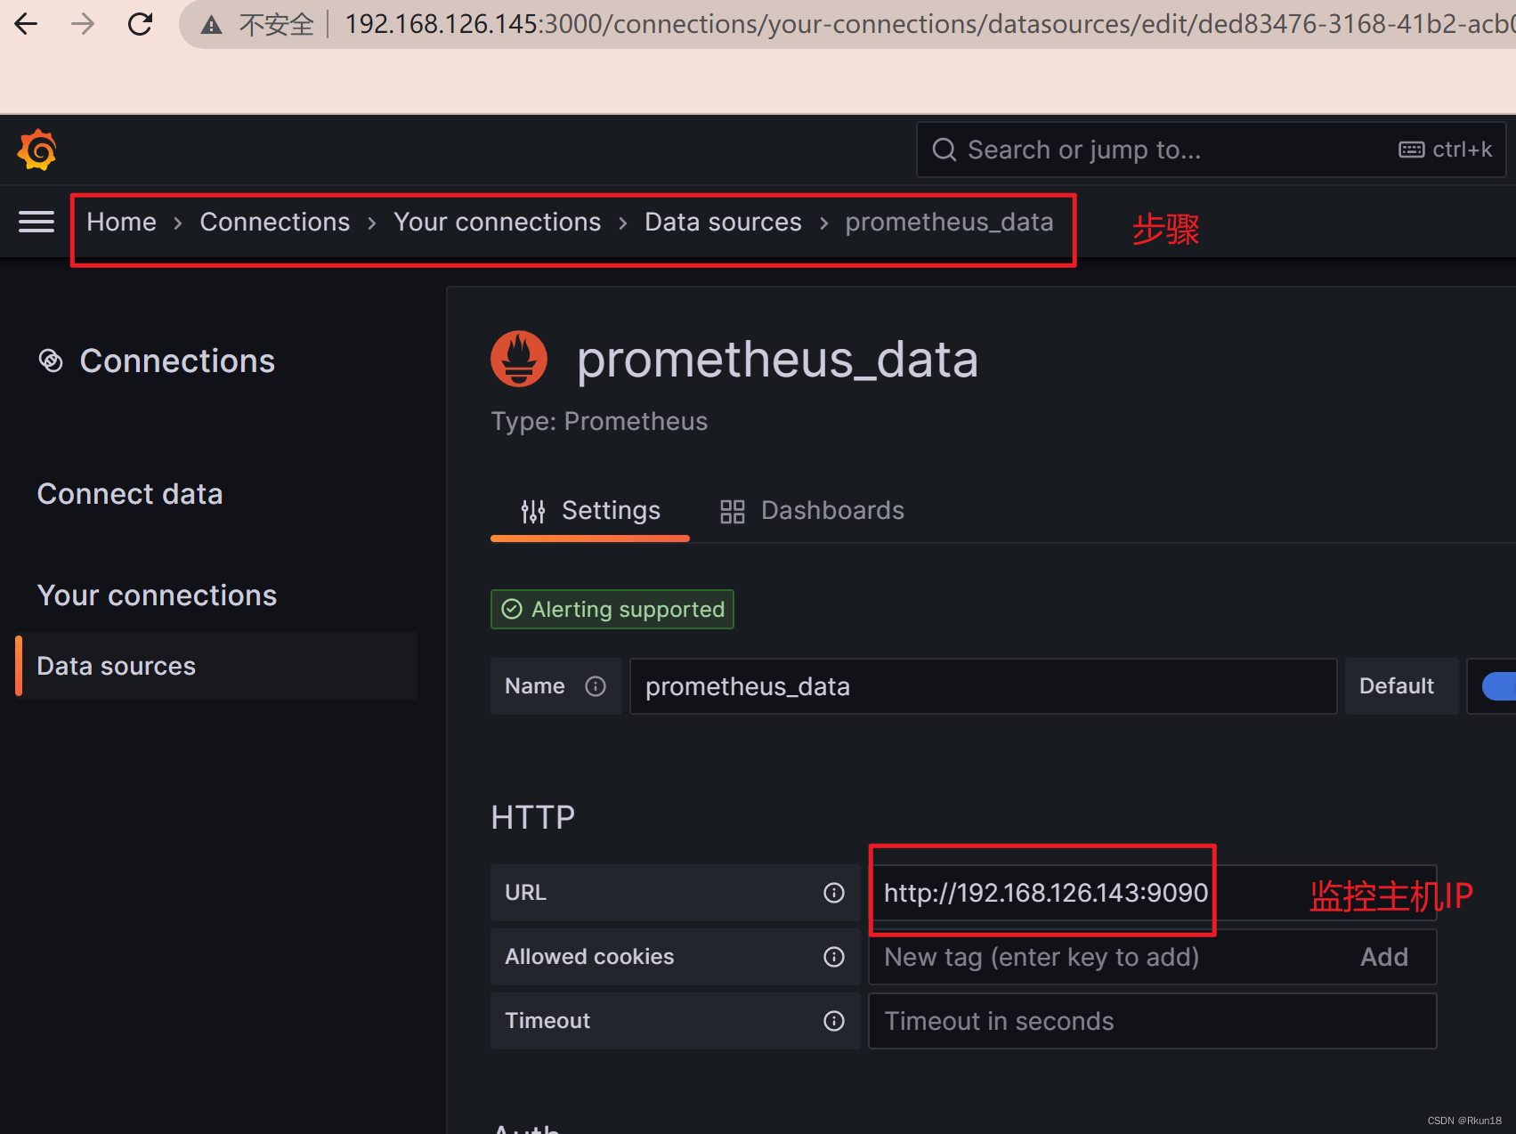The image size is (1516, 1134).
Task: Click the info icon next to Name
Action: (596, 686)
